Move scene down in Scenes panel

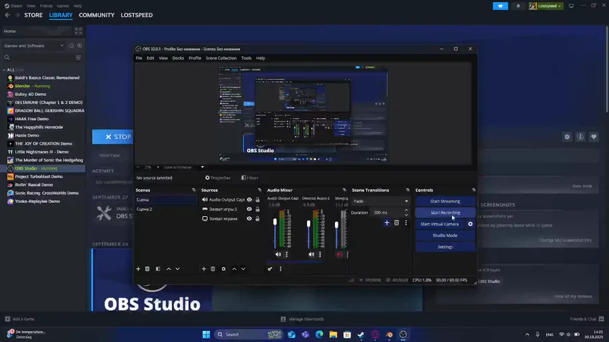click(177, 269)
